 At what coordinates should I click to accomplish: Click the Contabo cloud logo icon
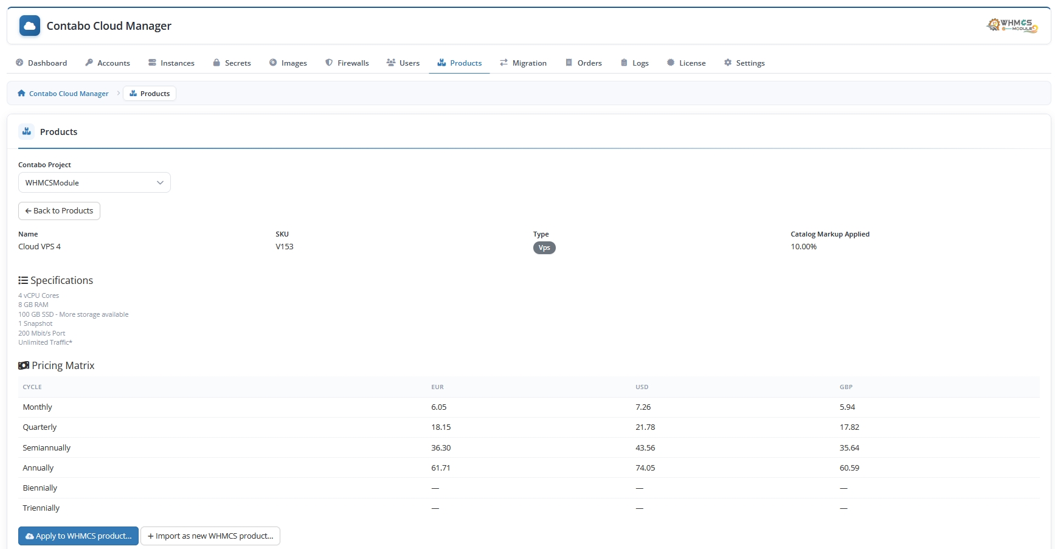30,26
